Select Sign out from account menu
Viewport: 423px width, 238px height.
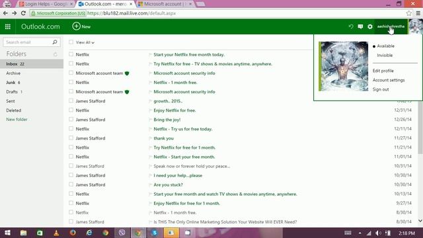pyautogui.click(x=381, y=89)
